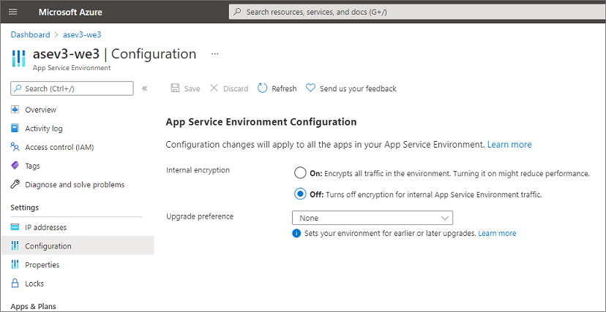The width and height of the screenshot is (606, 312).
Task: Click the Locks padlock icon
Action: pyautogui.click(x=15, y=284)
